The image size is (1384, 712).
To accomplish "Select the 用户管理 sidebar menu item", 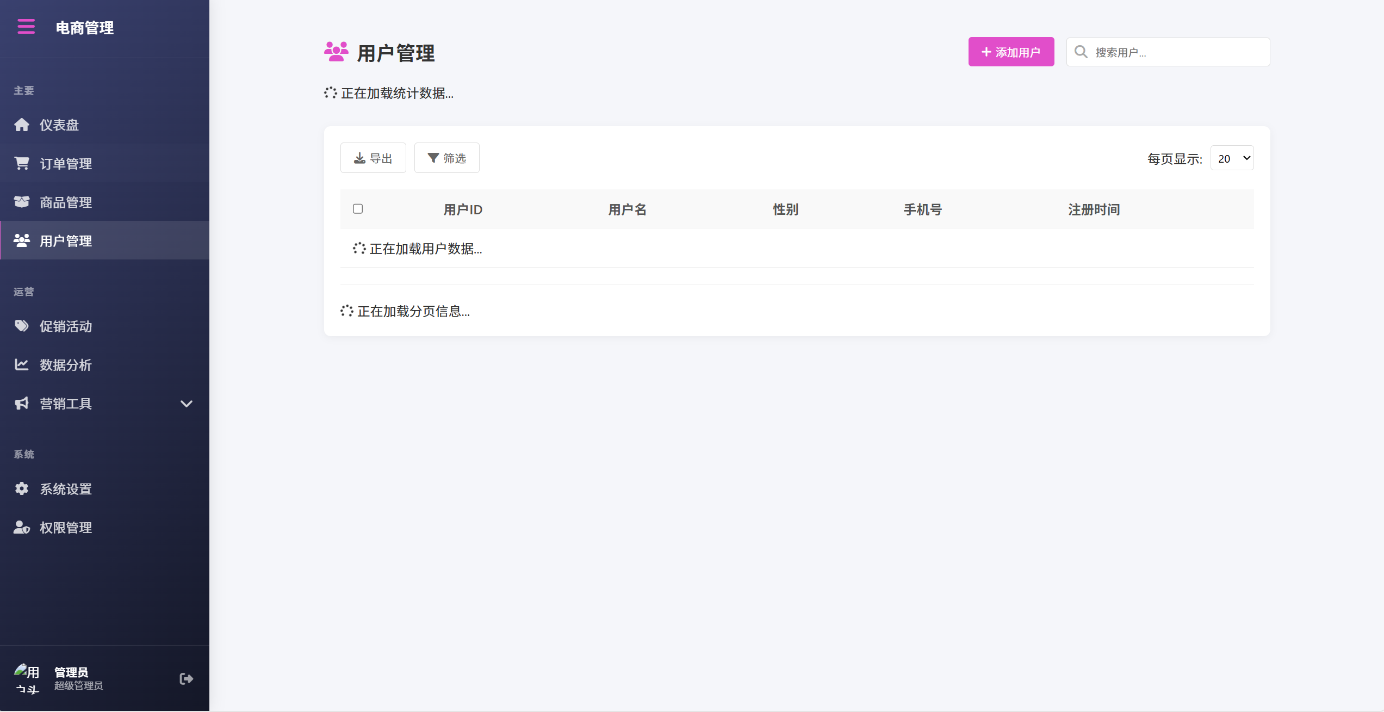I will pyautogui.click(x=66, y=240).
